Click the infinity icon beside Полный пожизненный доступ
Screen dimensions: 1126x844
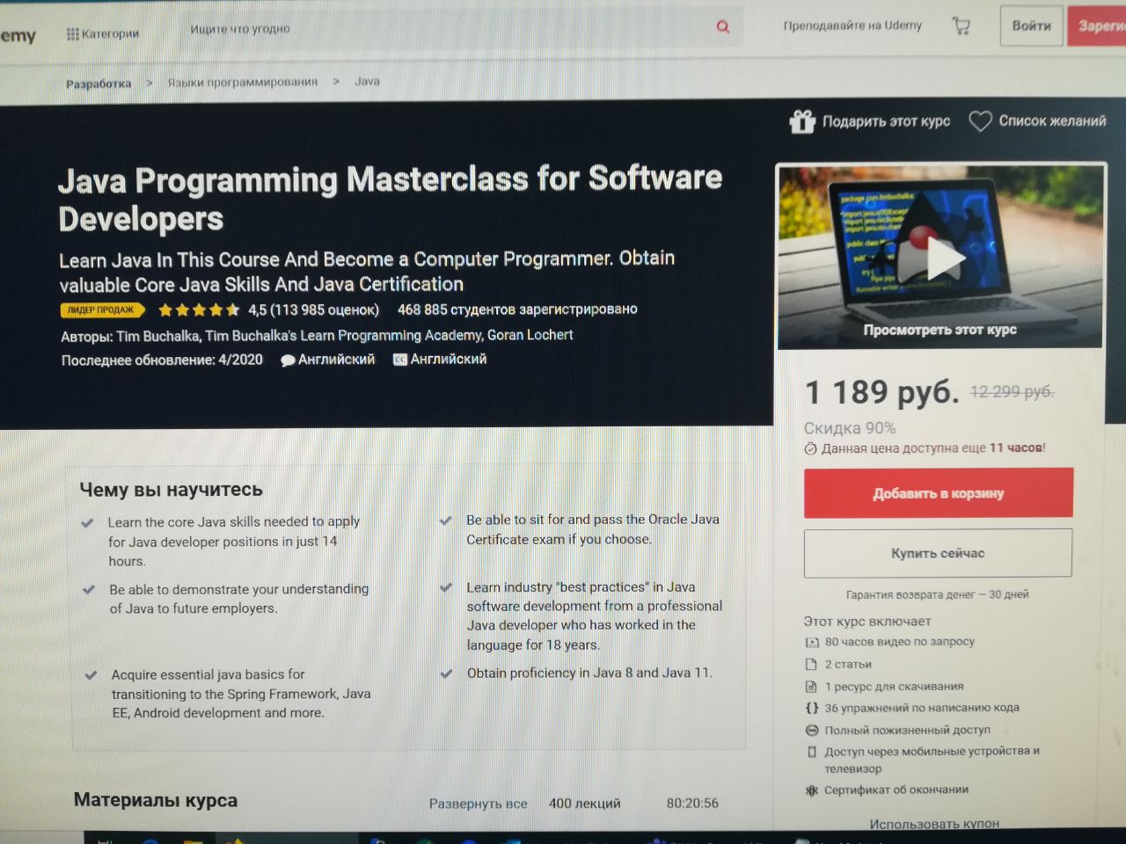(812, 731)
